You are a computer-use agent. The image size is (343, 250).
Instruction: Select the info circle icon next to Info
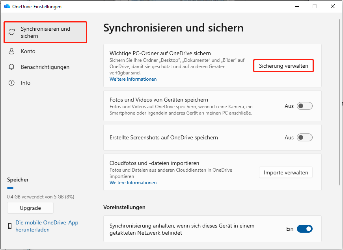(11, 83)
